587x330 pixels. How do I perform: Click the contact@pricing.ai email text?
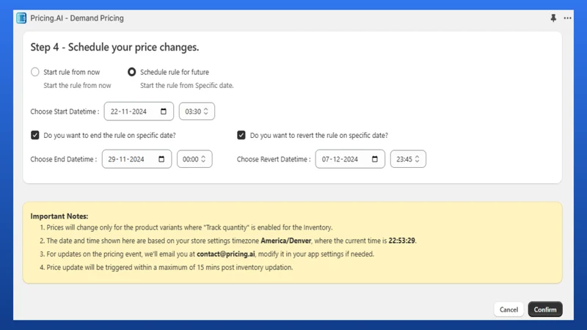(226, 254)
